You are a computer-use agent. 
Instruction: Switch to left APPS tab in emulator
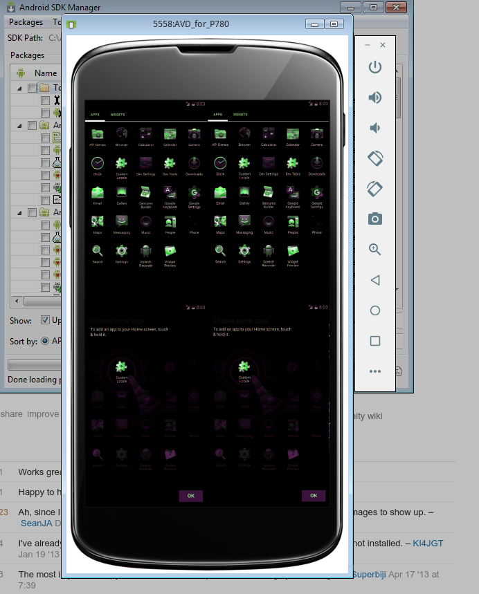95,114
